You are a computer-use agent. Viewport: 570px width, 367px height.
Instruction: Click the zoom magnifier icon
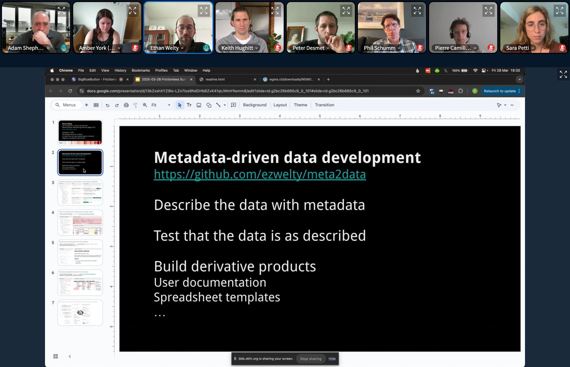click(145, 105)
